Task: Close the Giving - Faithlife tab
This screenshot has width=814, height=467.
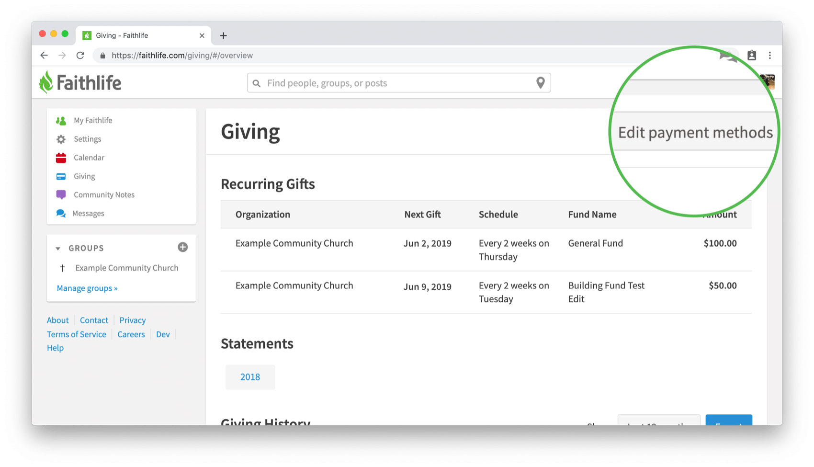Action: [x=202, y=35]
